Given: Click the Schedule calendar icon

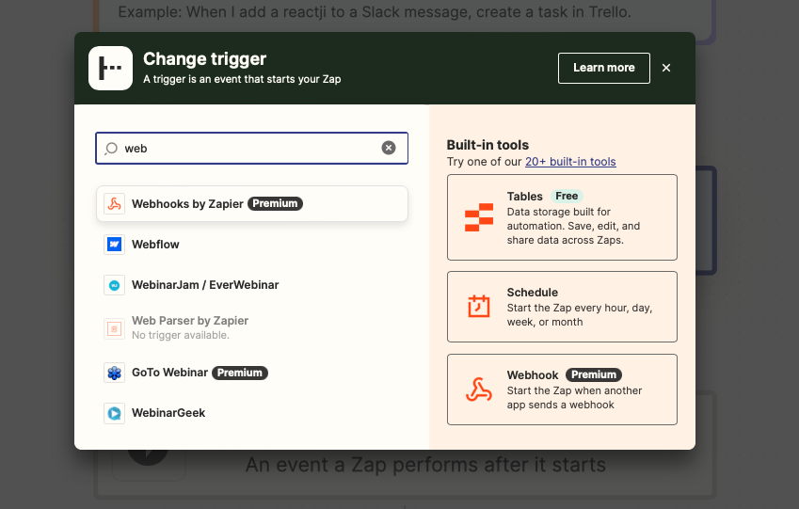Looking at the screenshot, I should pos(479,306).
